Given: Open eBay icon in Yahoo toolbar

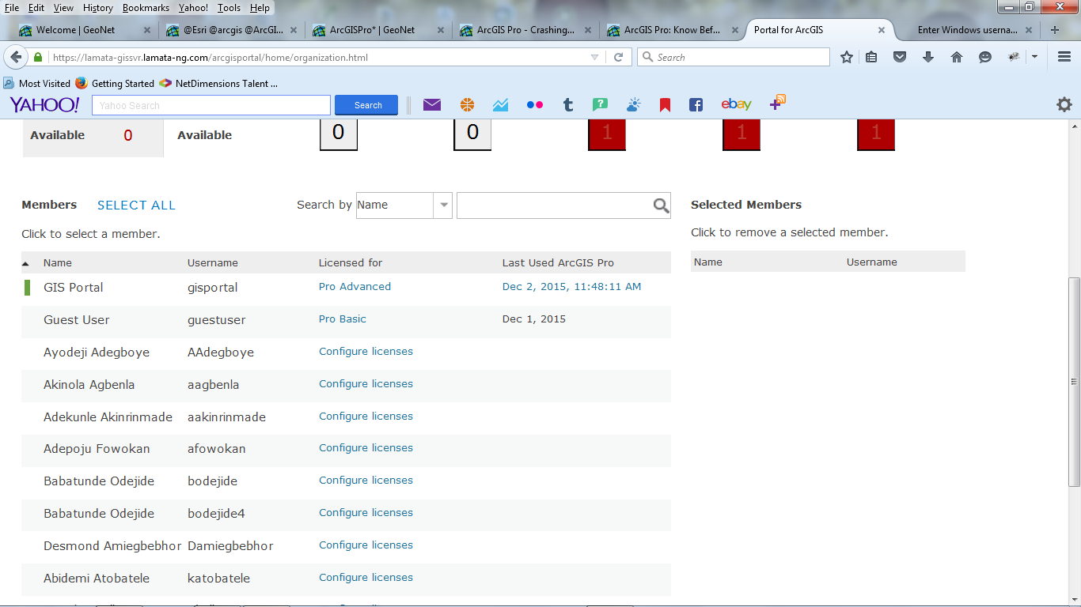Looking at the screenshot, I should pyautogui.click(x=736, y=104).
